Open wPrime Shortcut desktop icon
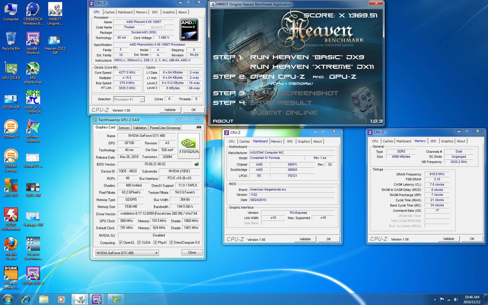Image resolution: width=488 pixels, height=305 pixels. (x=33, y=131)
